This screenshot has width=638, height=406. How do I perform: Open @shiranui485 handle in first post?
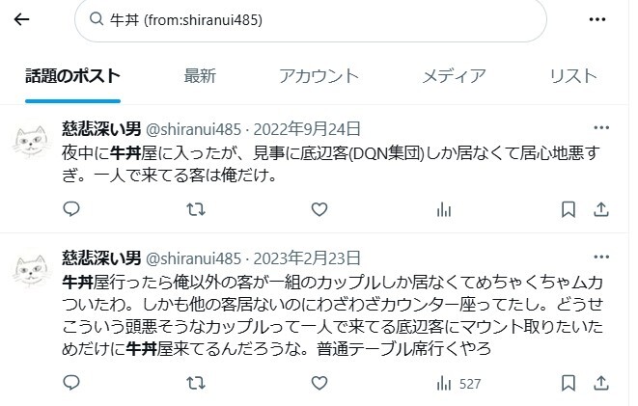click(x=193, y=129)
